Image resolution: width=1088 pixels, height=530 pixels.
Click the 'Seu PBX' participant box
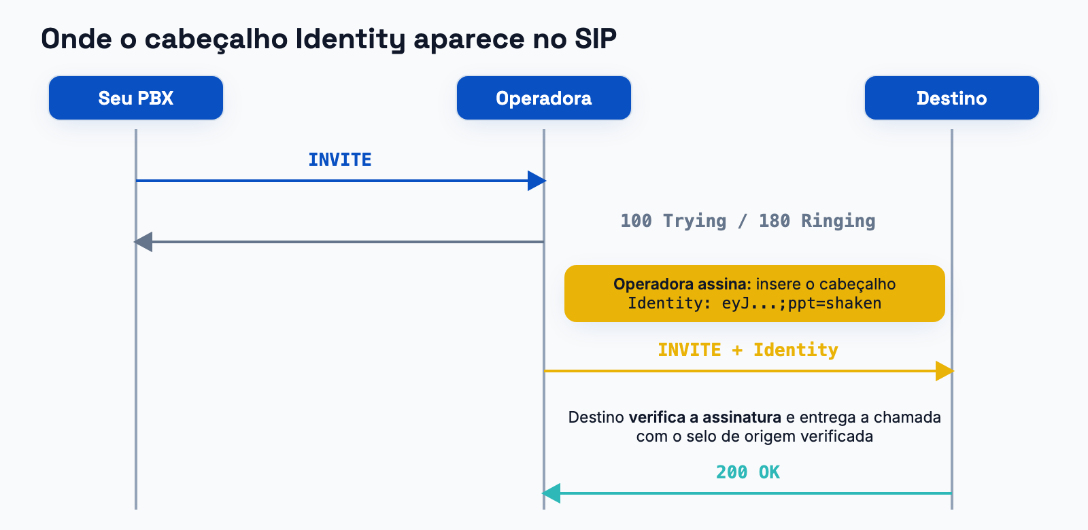point(136,98)
